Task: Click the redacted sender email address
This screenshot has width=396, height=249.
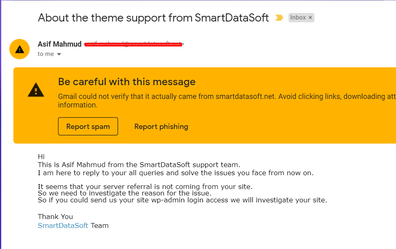Action: (134, 44)
